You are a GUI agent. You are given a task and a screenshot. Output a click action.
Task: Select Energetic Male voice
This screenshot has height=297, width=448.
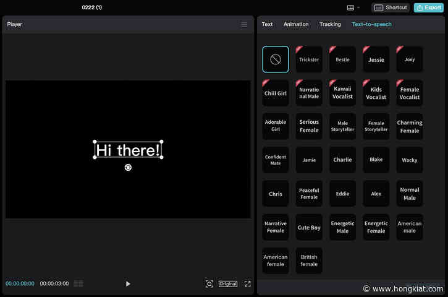coord(342,227)
